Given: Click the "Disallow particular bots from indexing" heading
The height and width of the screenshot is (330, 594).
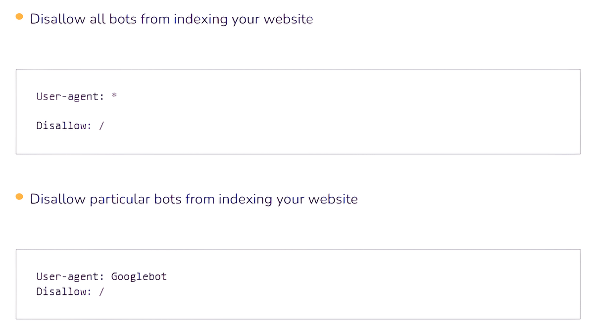Looking at the screenshot, I should (x=194, y=199).
